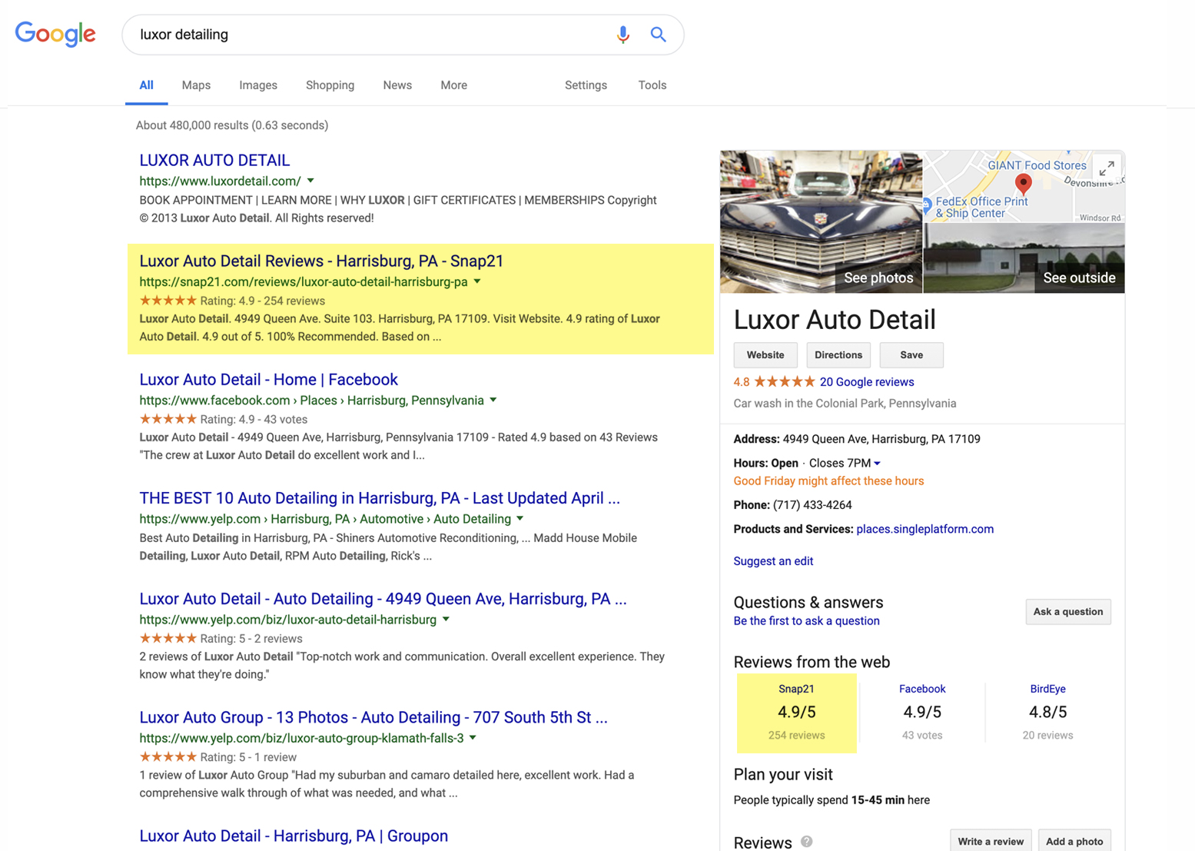Screen dimensions: 1195x851
Task: Expand the Closes 7PM hours dropdown
Action: tap(877, 463)
